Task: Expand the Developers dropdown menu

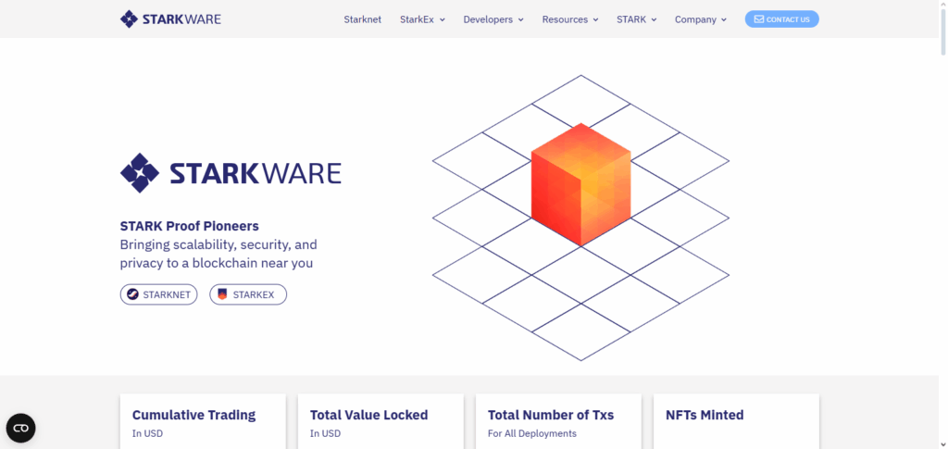Action: 493,19
